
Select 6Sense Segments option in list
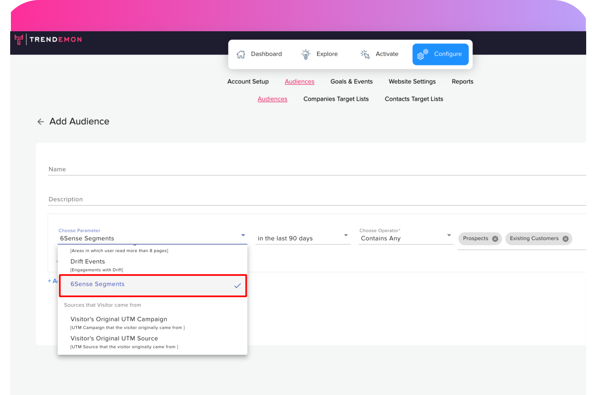click(x=152, y=286)
